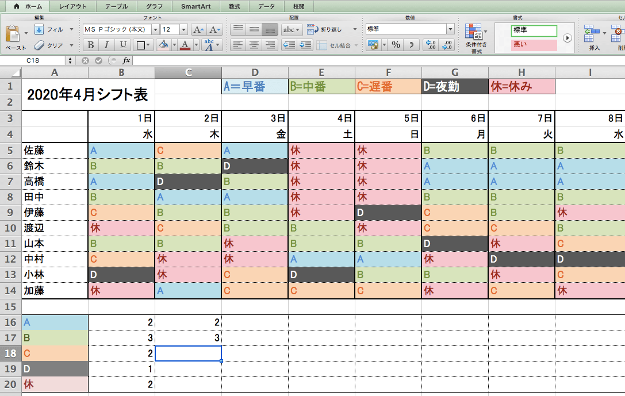Image resolution: width=625 pixels, height=396 pixels.
Task: Click the fill color paint bucket icon
Action: (163, 45)
